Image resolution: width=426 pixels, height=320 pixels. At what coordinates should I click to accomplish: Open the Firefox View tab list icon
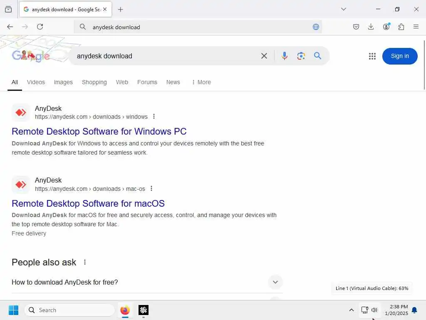[8, 9]
